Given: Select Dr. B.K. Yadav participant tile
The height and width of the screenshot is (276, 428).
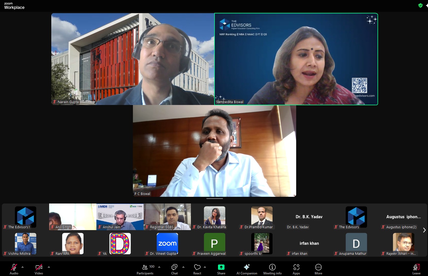Looking at the screenshot, I should pyautogui.click(x=309, y=217).
